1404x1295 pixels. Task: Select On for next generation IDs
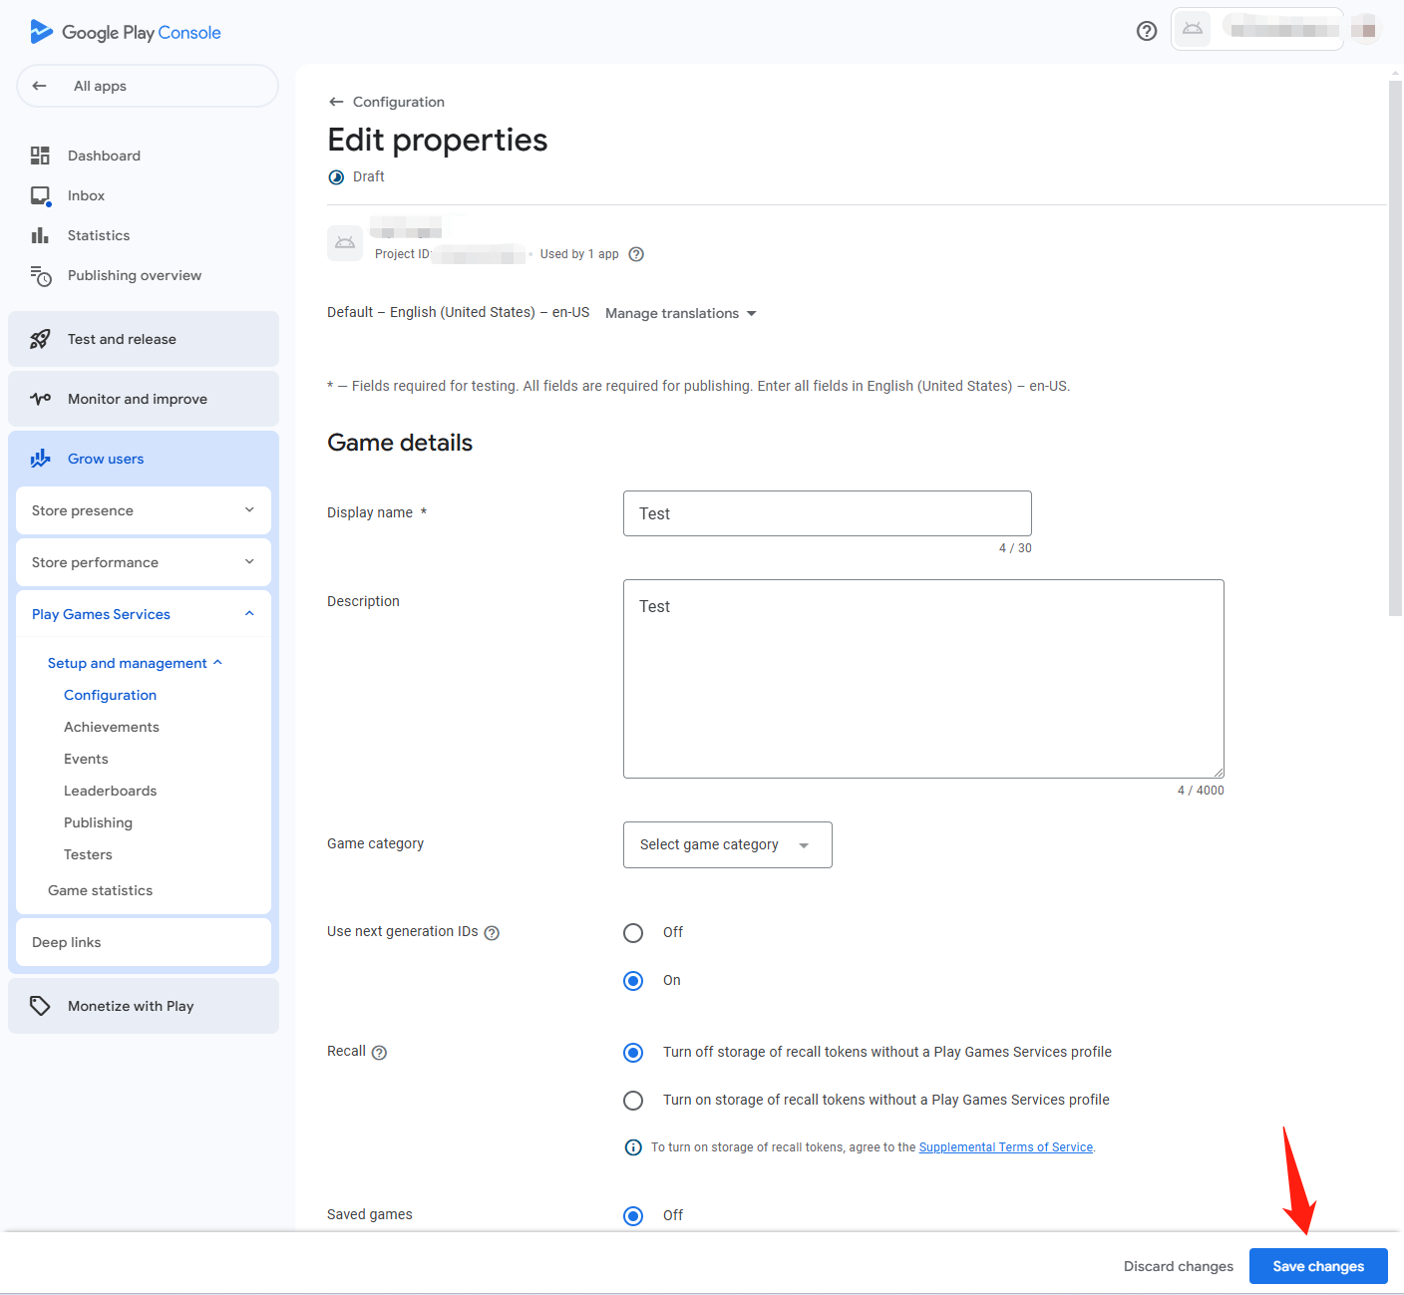[x=633, y=981]
